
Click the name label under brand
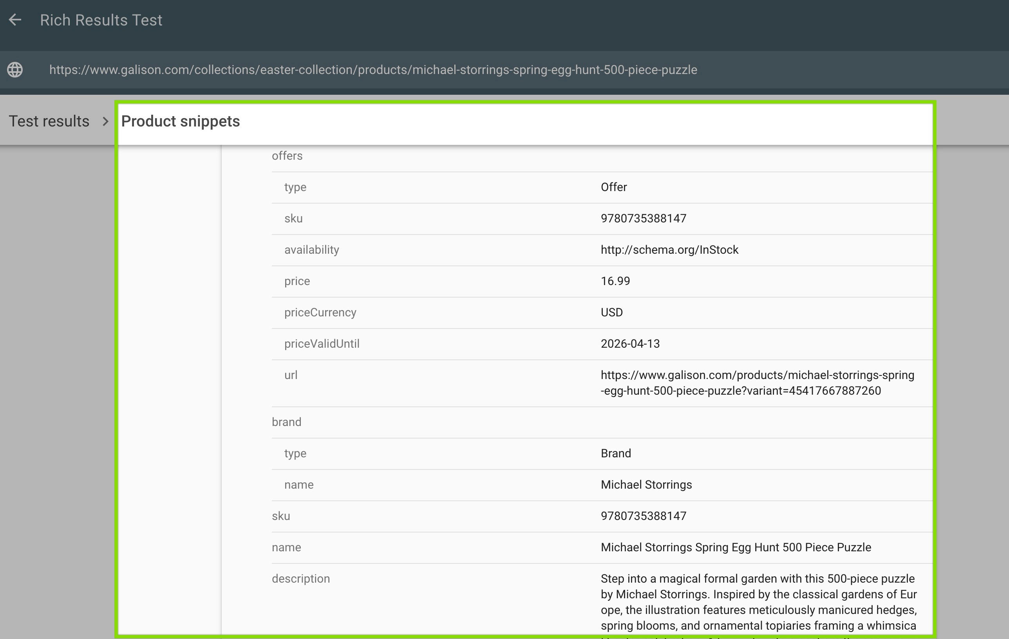(299, 485)
